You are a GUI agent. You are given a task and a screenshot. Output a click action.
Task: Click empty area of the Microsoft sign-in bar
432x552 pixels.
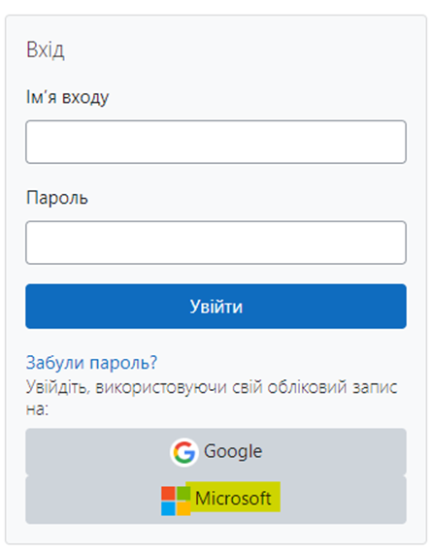342,500
